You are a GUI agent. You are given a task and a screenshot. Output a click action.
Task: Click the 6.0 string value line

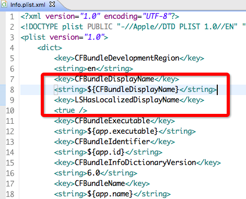pos(96,173)
